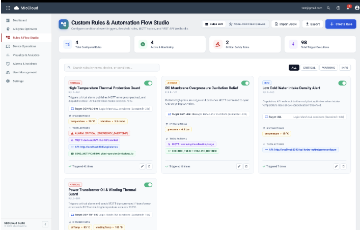
Task: Click MQTT devices/DEV-PLC-001/control action chip
Action: tap(94, 140)
